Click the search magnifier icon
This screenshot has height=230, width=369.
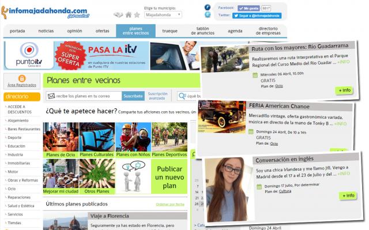pos(182,96)
